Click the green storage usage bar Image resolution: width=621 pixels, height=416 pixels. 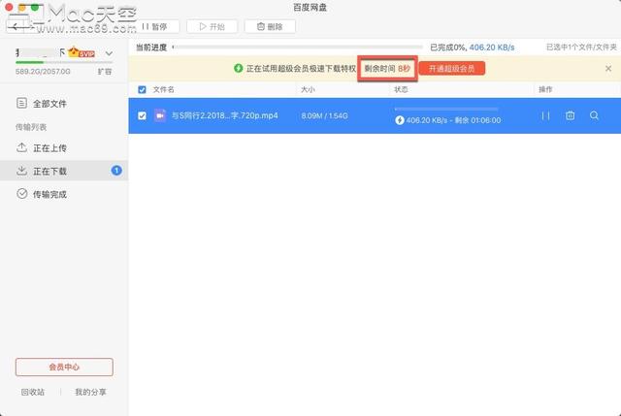[x=64, y=62]
